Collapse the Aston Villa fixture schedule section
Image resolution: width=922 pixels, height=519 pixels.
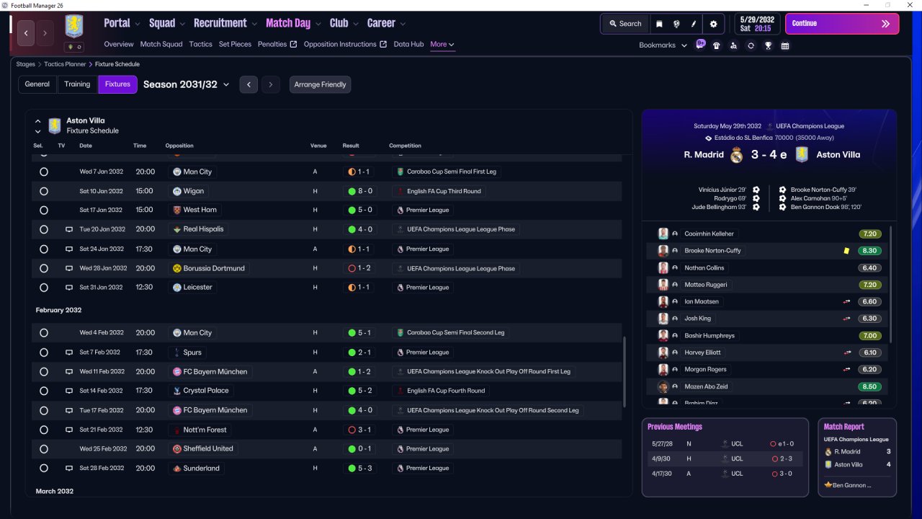pyautogui.click(x=38, y=121)
